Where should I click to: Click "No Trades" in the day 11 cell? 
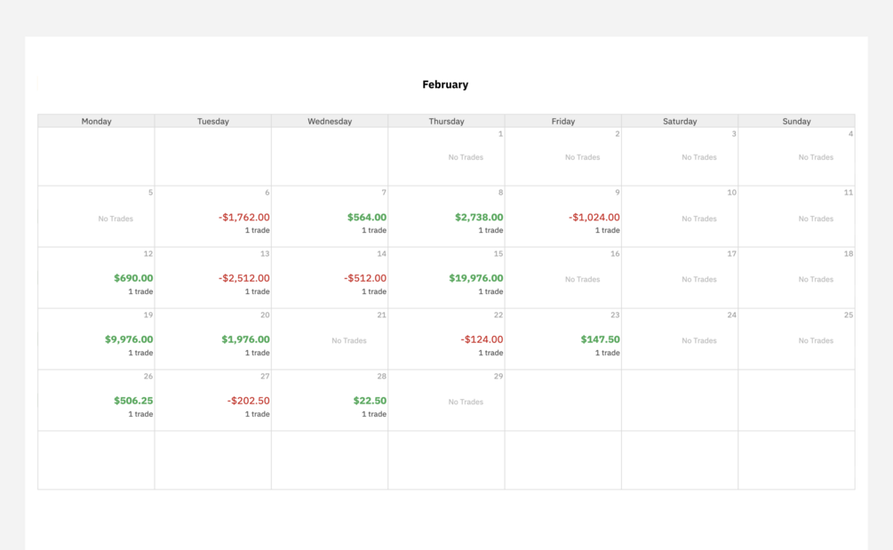816,219
